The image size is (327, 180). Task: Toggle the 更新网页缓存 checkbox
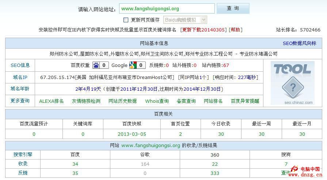coord(126,20)
